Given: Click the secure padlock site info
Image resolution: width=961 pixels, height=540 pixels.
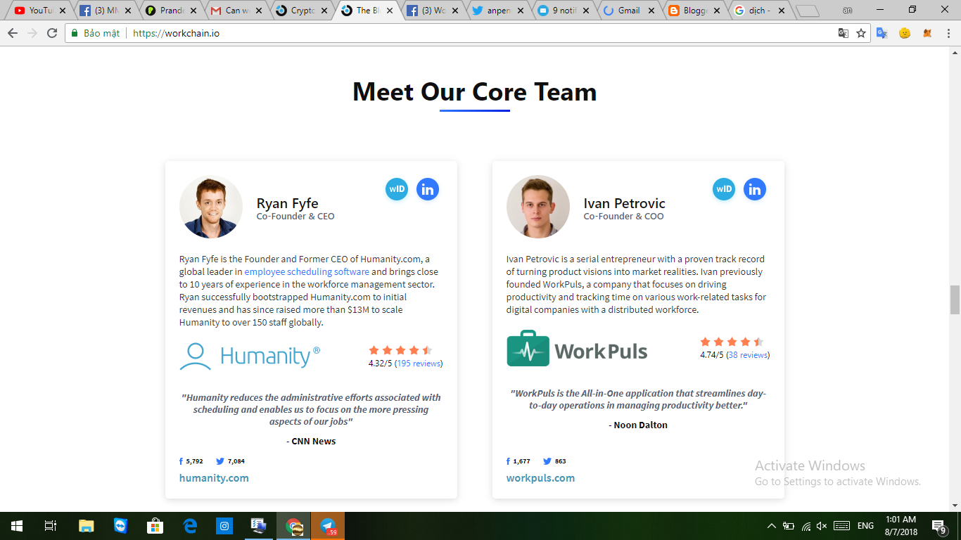Looking at the screenshot, I should click(x=75, y=33).
